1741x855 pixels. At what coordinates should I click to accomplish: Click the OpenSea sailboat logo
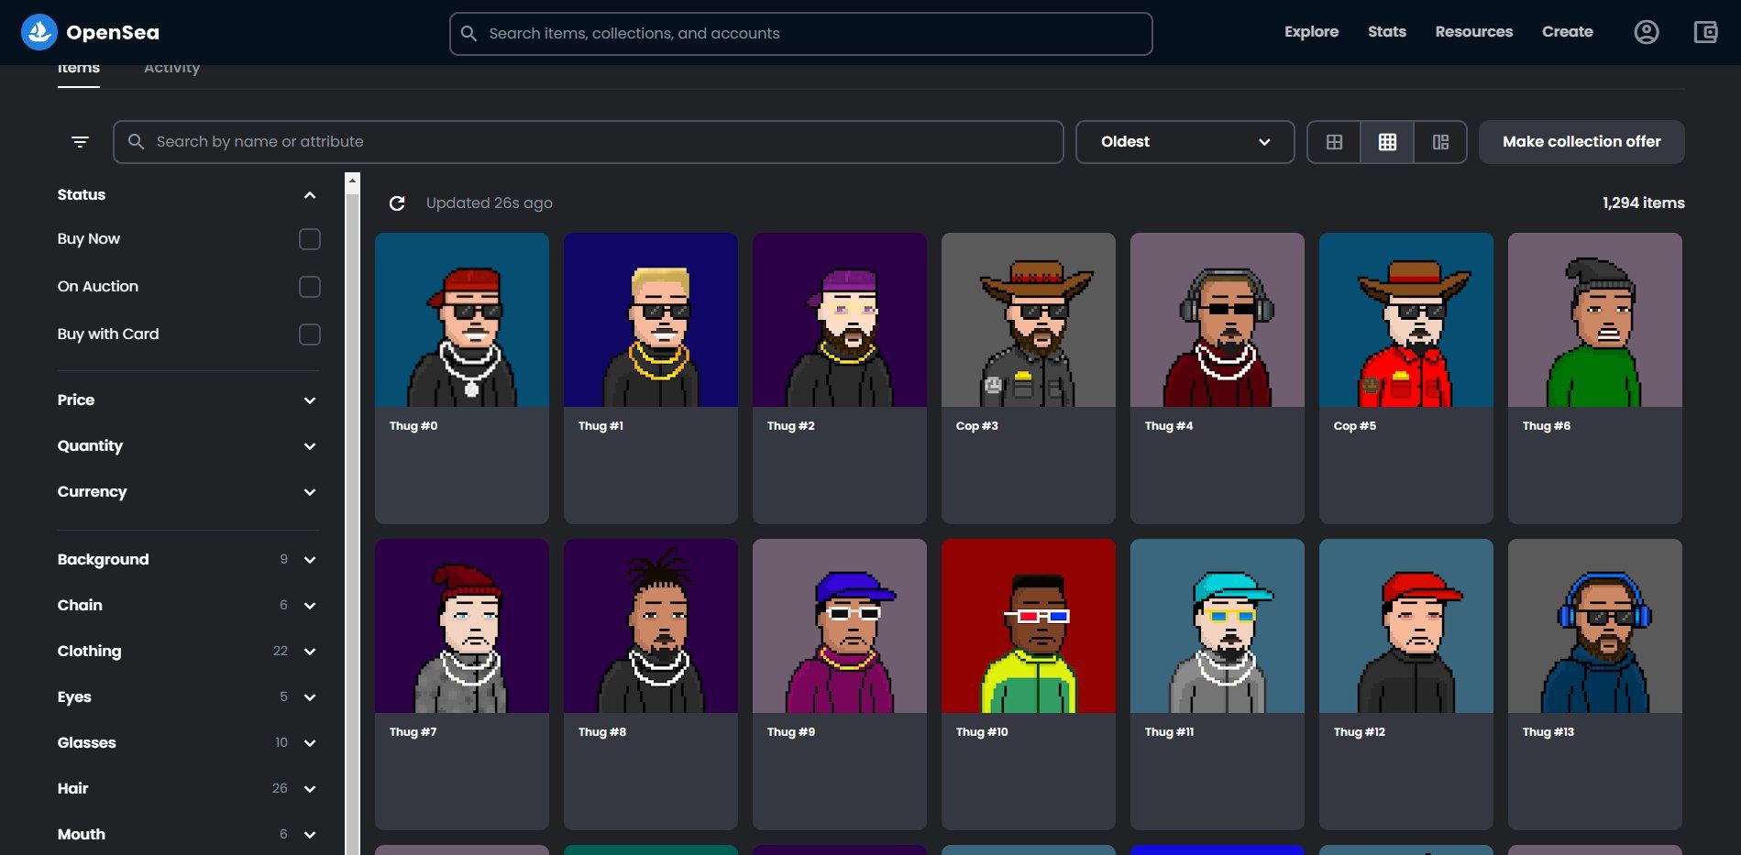coord(39,32)
